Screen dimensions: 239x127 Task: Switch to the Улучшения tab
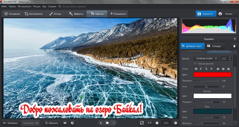[x=12, y=14]
